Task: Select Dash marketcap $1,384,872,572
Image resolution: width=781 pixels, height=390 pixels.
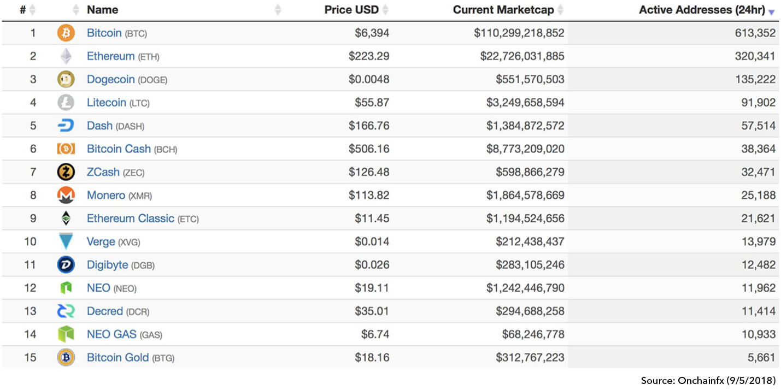Action: (x=526, y=126)
